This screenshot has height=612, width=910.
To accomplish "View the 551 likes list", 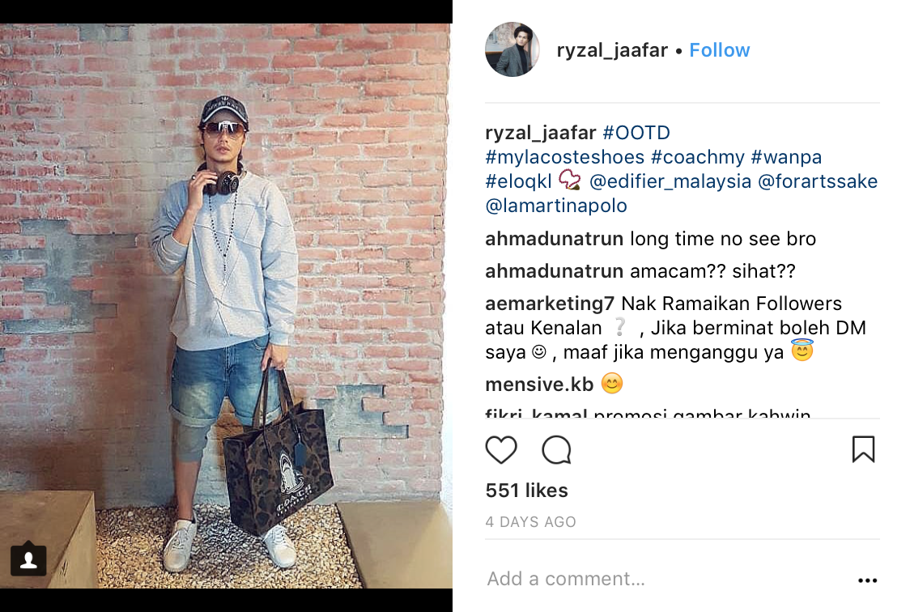I will click(526, 491).
